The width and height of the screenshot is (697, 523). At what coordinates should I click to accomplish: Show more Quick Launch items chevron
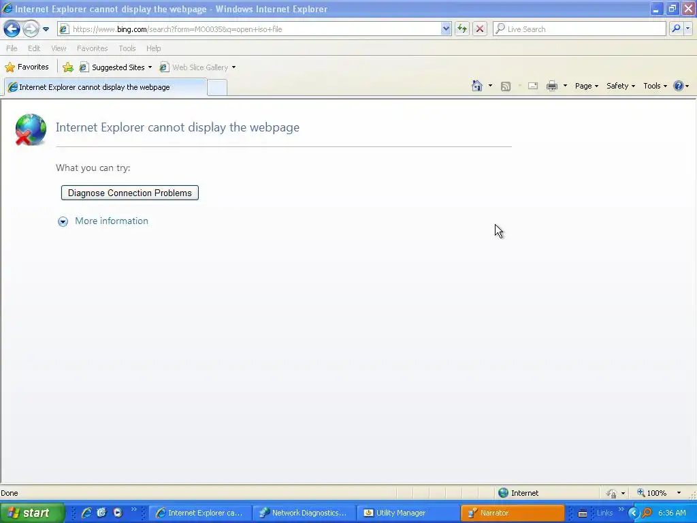pyautogui.click(x=133, y=509)
